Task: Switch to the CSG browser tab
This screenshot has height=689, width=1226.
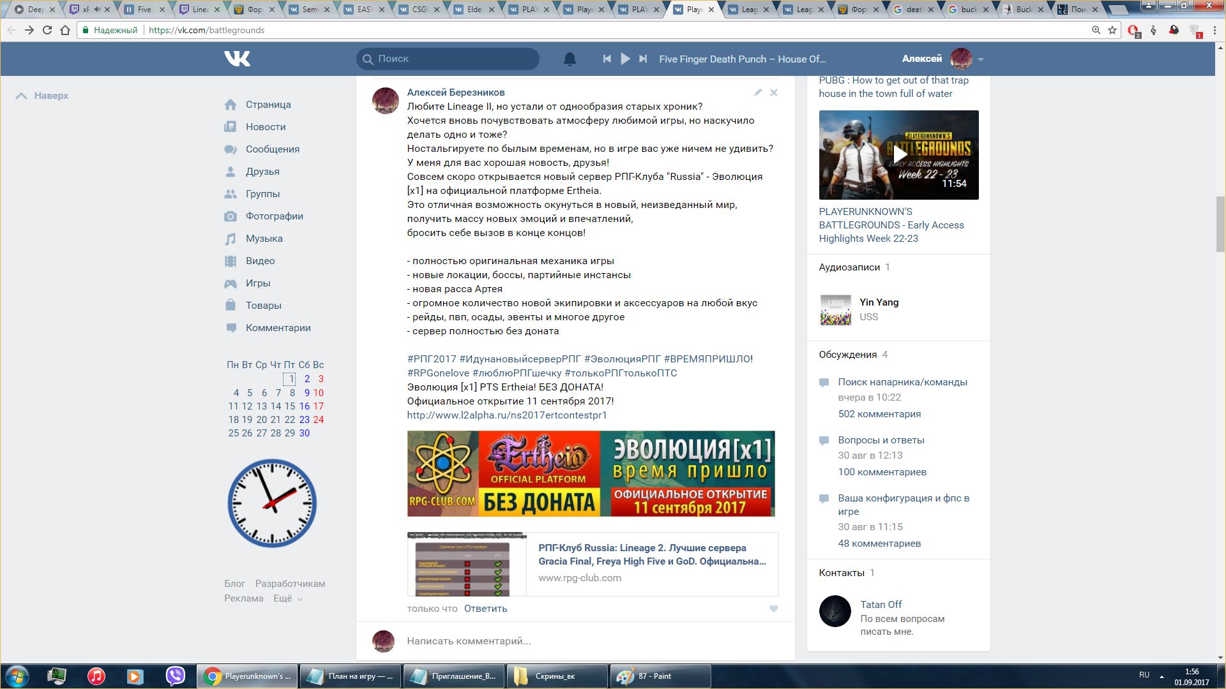Action: (419, 10)
